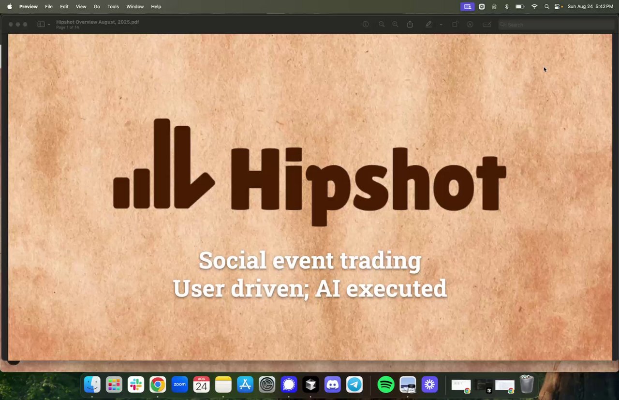Restore the last minimized Chrome window in Dock

504,385
